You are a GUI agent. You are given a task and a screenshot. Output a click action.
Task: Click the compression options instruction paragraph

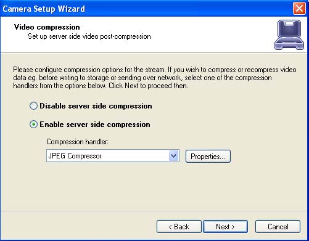click(155, 78)
